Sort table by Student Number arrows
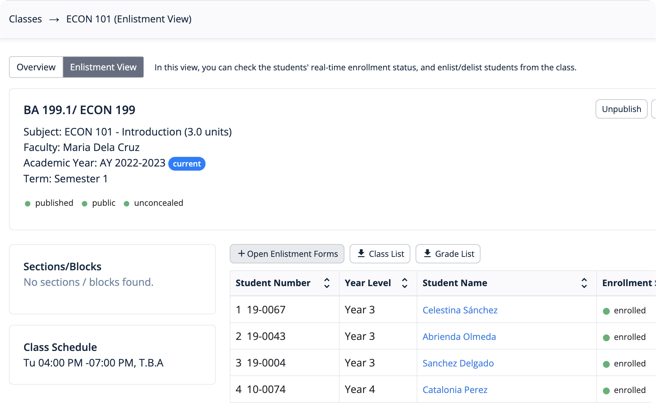The image size is (656, 403). (326, 283)
